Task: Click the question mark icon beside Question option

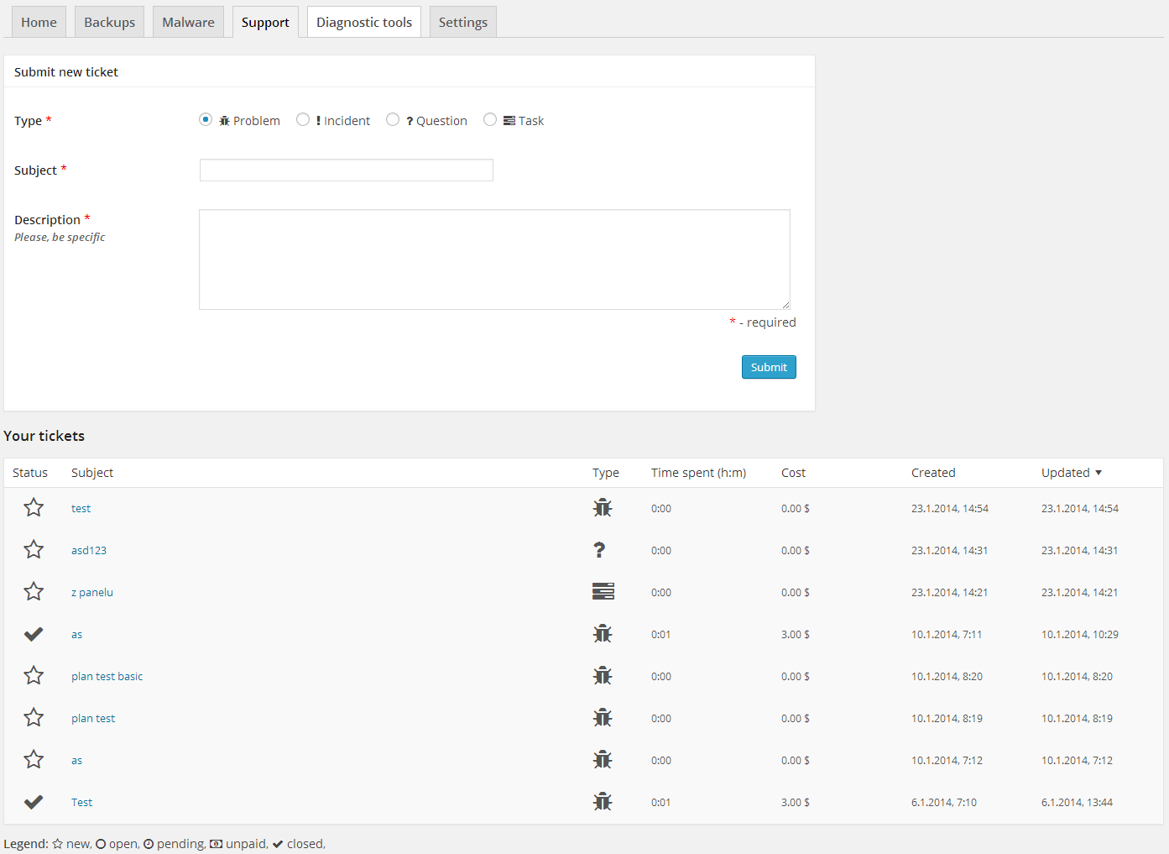Action: [x=410, y=121]
